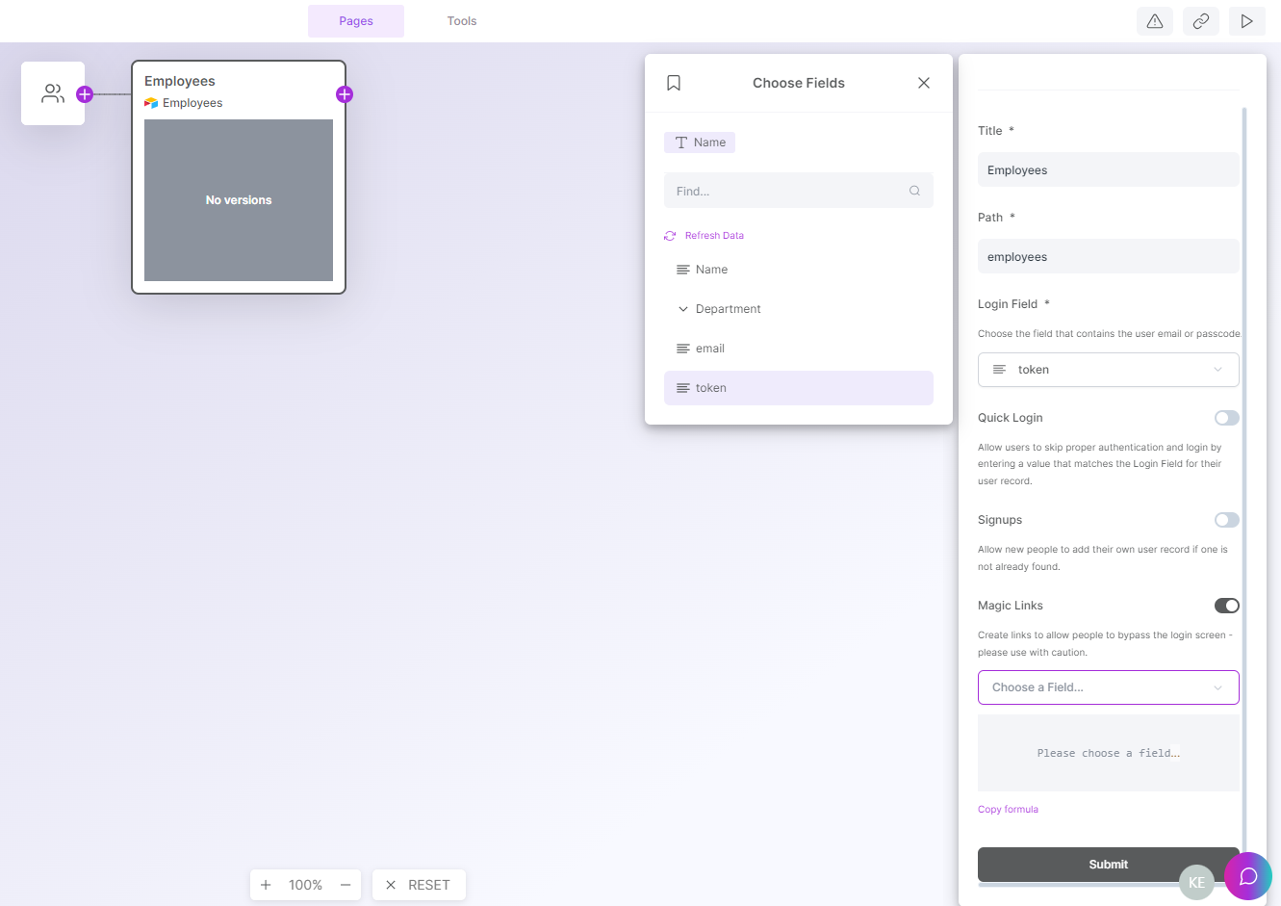Open the chat support bubble
The width and height of the screenshot is (1281, 906).
[1248, 876]
